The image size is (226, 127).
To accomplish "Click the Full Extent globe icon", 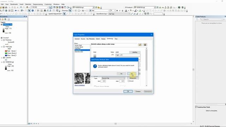I will pyautogui.click(x=6, y=11).
